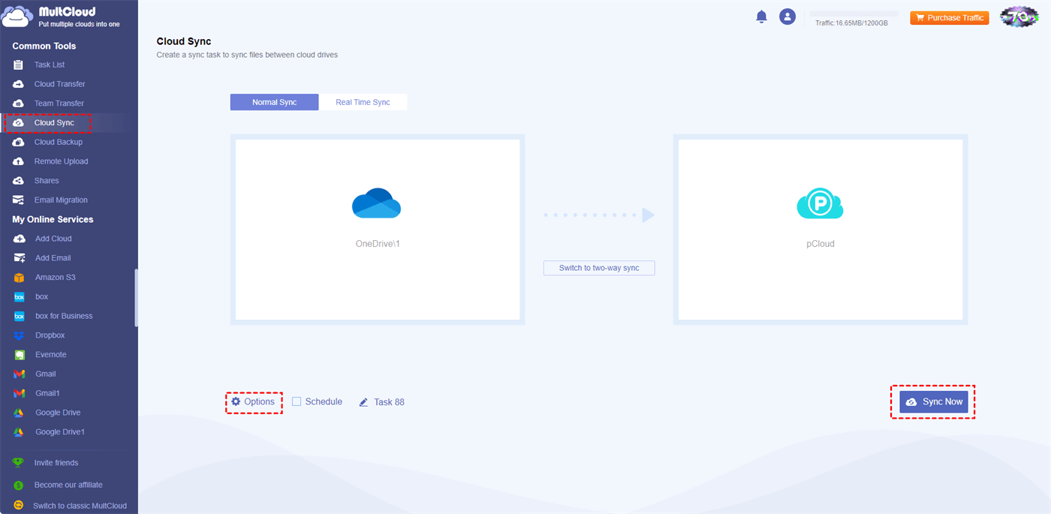The image size is (1051, 514).
Task: Click the Sync Now button
Action: (x=934, y=402)
